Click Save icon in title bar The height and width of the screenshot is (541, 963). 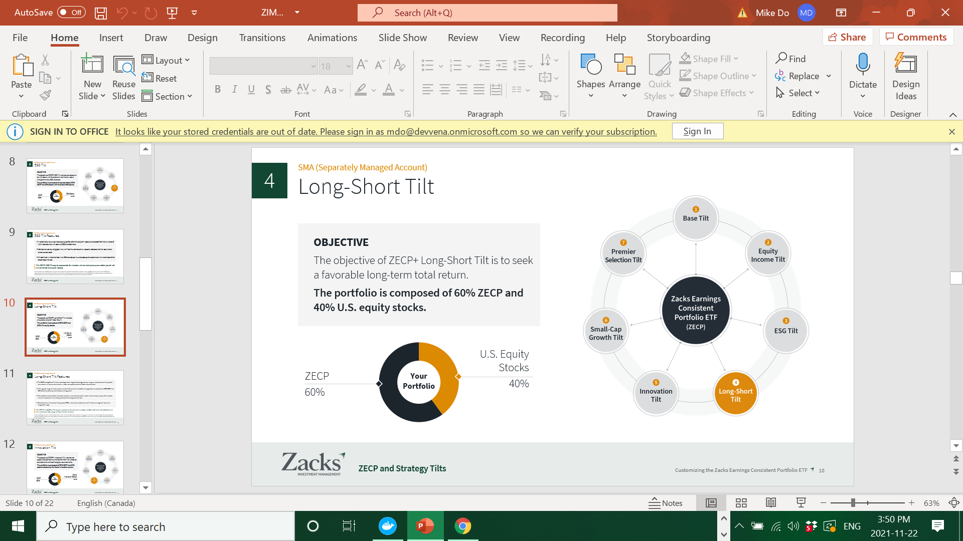[x=101, y=13]
